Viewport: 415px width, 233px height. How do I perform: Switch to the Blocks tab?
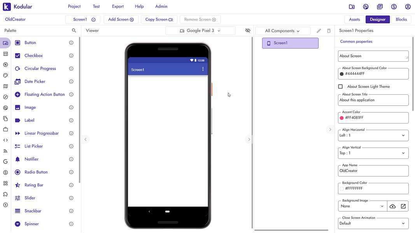pyautogui.click(x=401, y=19)
